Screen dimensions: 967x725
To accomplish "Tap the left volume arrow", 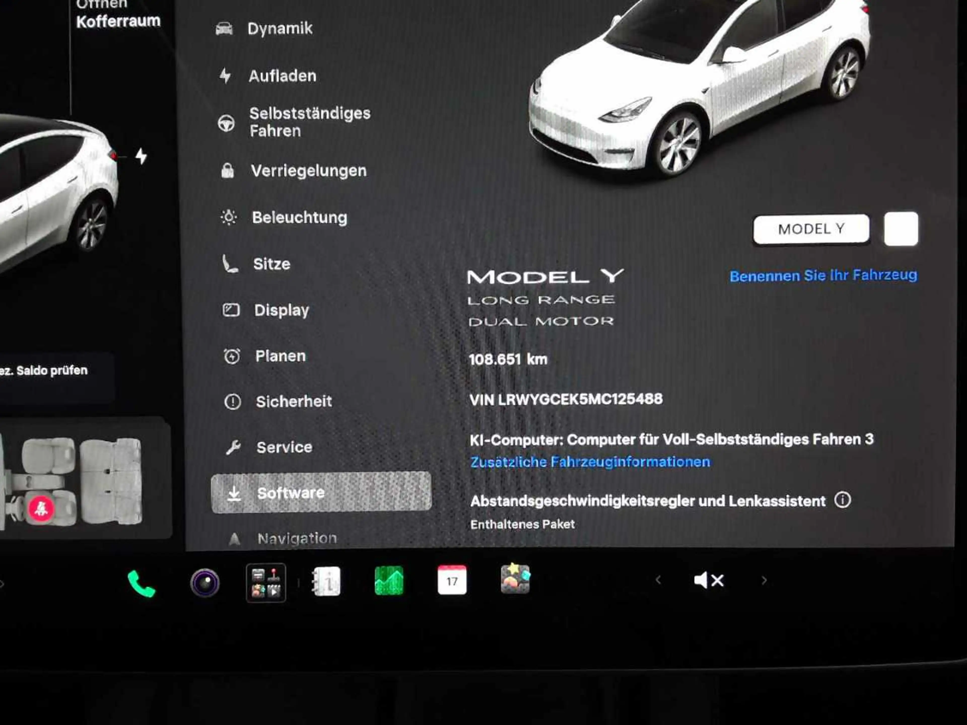I will tap(659, 580).
